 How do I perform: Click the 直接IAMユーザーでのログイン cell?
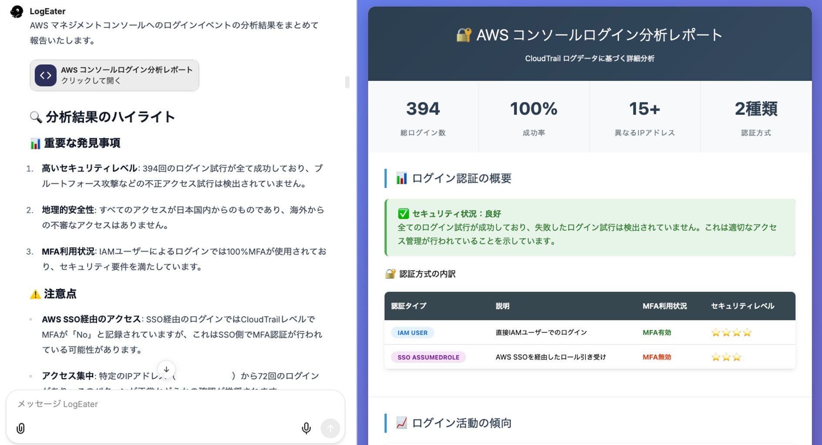(x=541, y=333)
